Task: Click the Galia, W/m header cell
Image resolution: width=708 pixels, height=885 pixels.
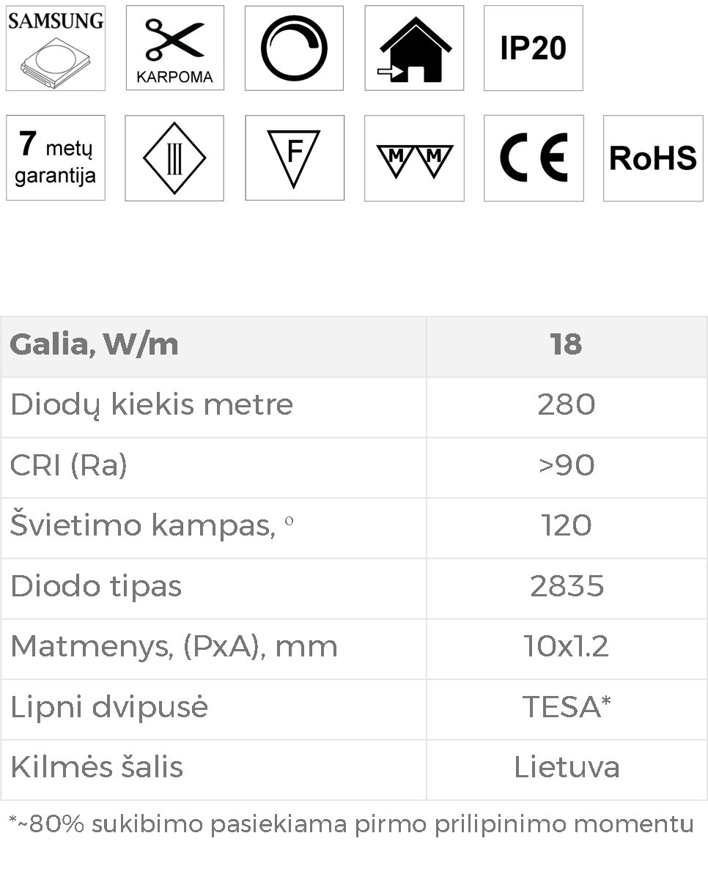Action: pos(213,347)
